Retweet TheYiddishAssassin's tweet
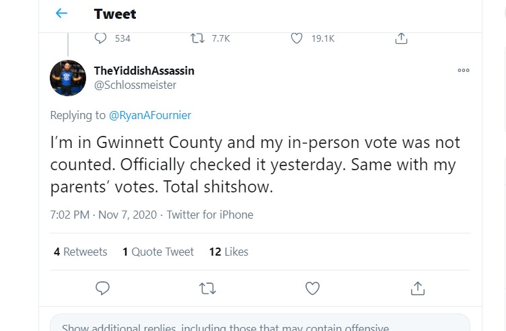This screenshot has height=331, width=506. pos(207,289)
